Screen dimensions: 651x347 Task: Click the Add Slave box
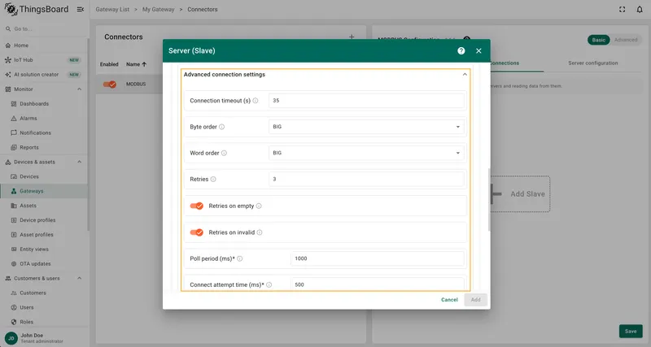click(520, 194)
